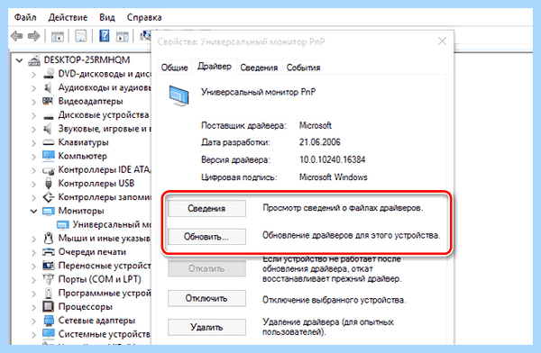Toggle the action pane toolbar icon
Image resolution: width=541 pixels, height=353 pixels.
(x=123, y=36)
